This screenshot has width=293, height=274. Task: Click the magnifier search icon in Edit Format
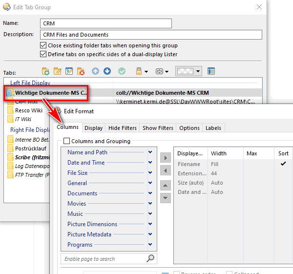point(150,258)
